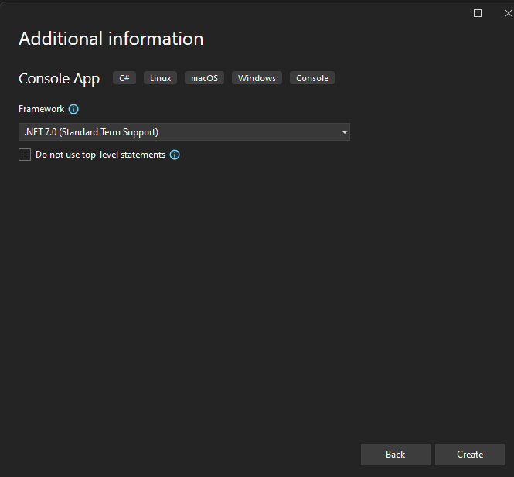Click the dialog's empty title bar
Screen dimensions: 514x477
click(232, 12)
